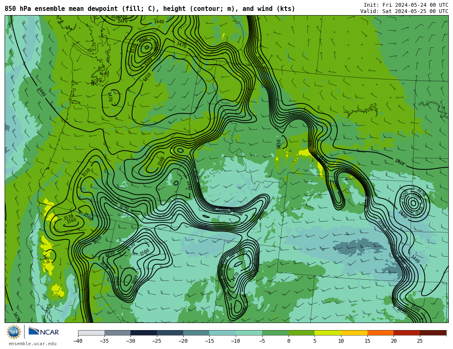The width and height of the screenshot is (453, 349).
Task: Pick the 10 to 15 amber colorbar segment
Action: pyautogui.click(x=354, y=333)
